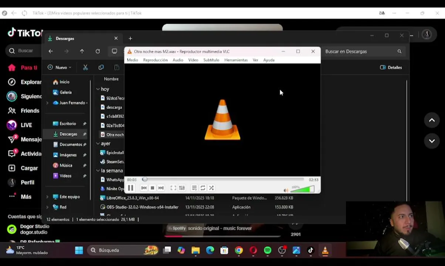The height and width of the screenshot is (266, 445).
Task: Mute audio using VLC speaker icon
Action: point(286,190)
